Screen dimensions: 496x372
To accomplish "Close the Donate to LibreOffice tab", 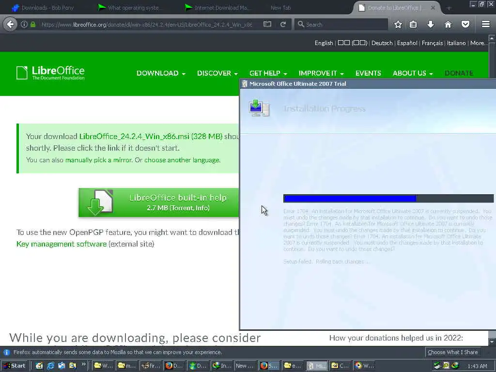I will [433, 8].
